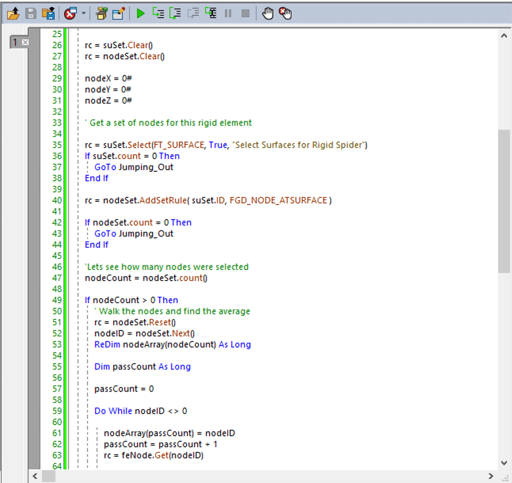Click the Step Over debug icon
Screen dimensions: 512x483
point(175,14)
